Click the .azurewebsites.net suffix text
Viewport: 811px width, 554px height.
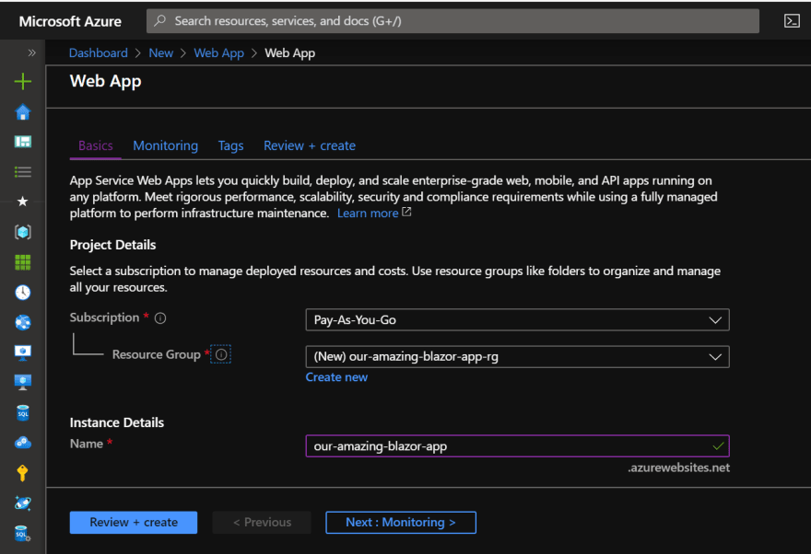(678, 467)
